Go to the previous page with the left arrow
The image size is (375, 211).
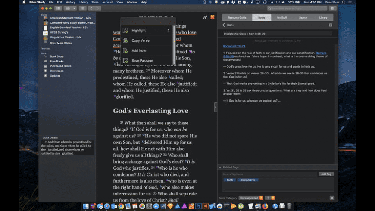coord(91,8)
